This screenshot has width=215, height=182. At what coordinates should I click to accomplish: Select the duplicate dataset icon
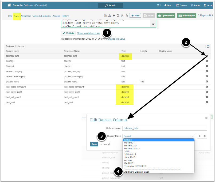[122, 16]
